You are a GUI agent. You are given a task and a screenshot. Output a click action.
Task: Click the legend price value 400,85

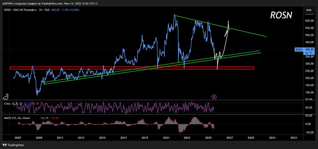[55, 10]
